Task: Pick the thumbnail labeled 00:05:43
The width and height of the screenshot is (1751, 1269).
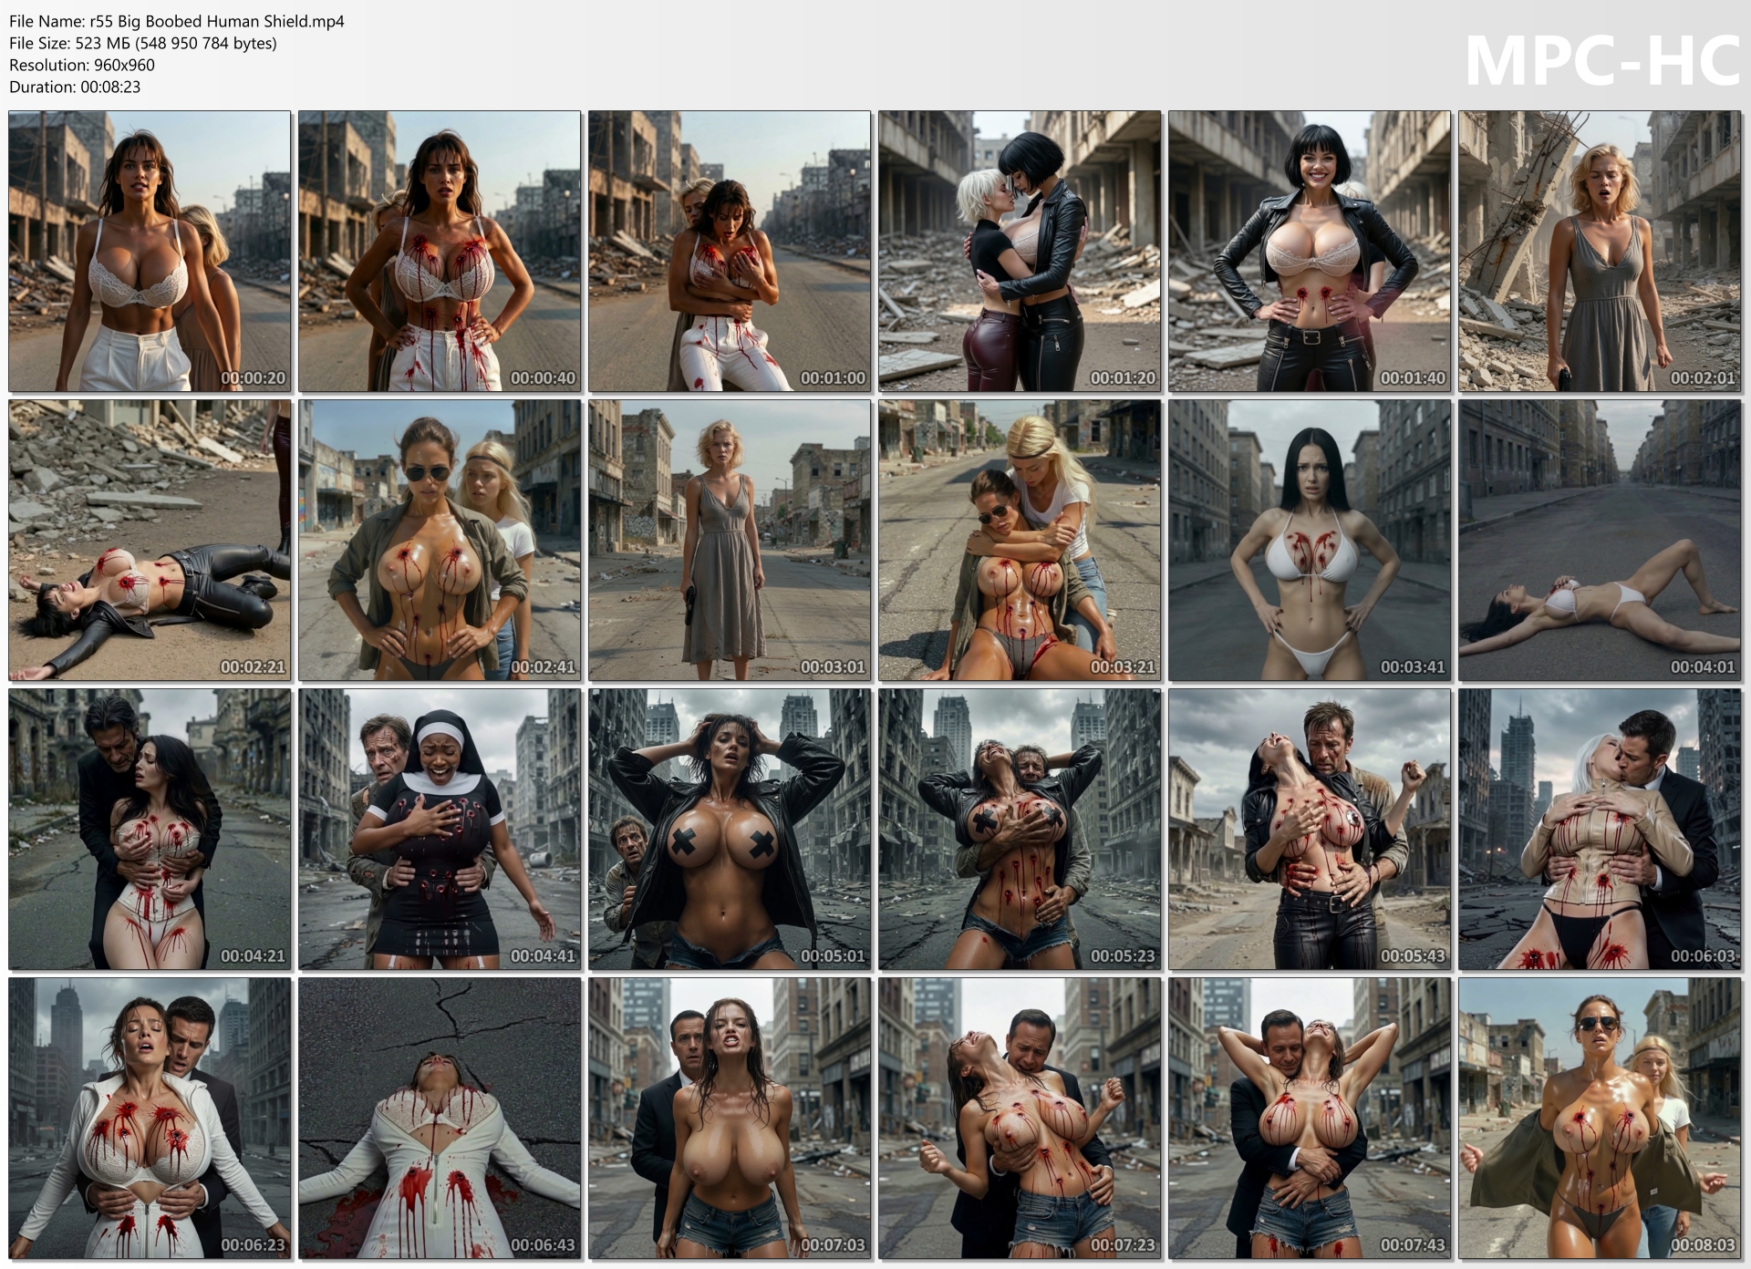Action: (x=1310, y=830)
